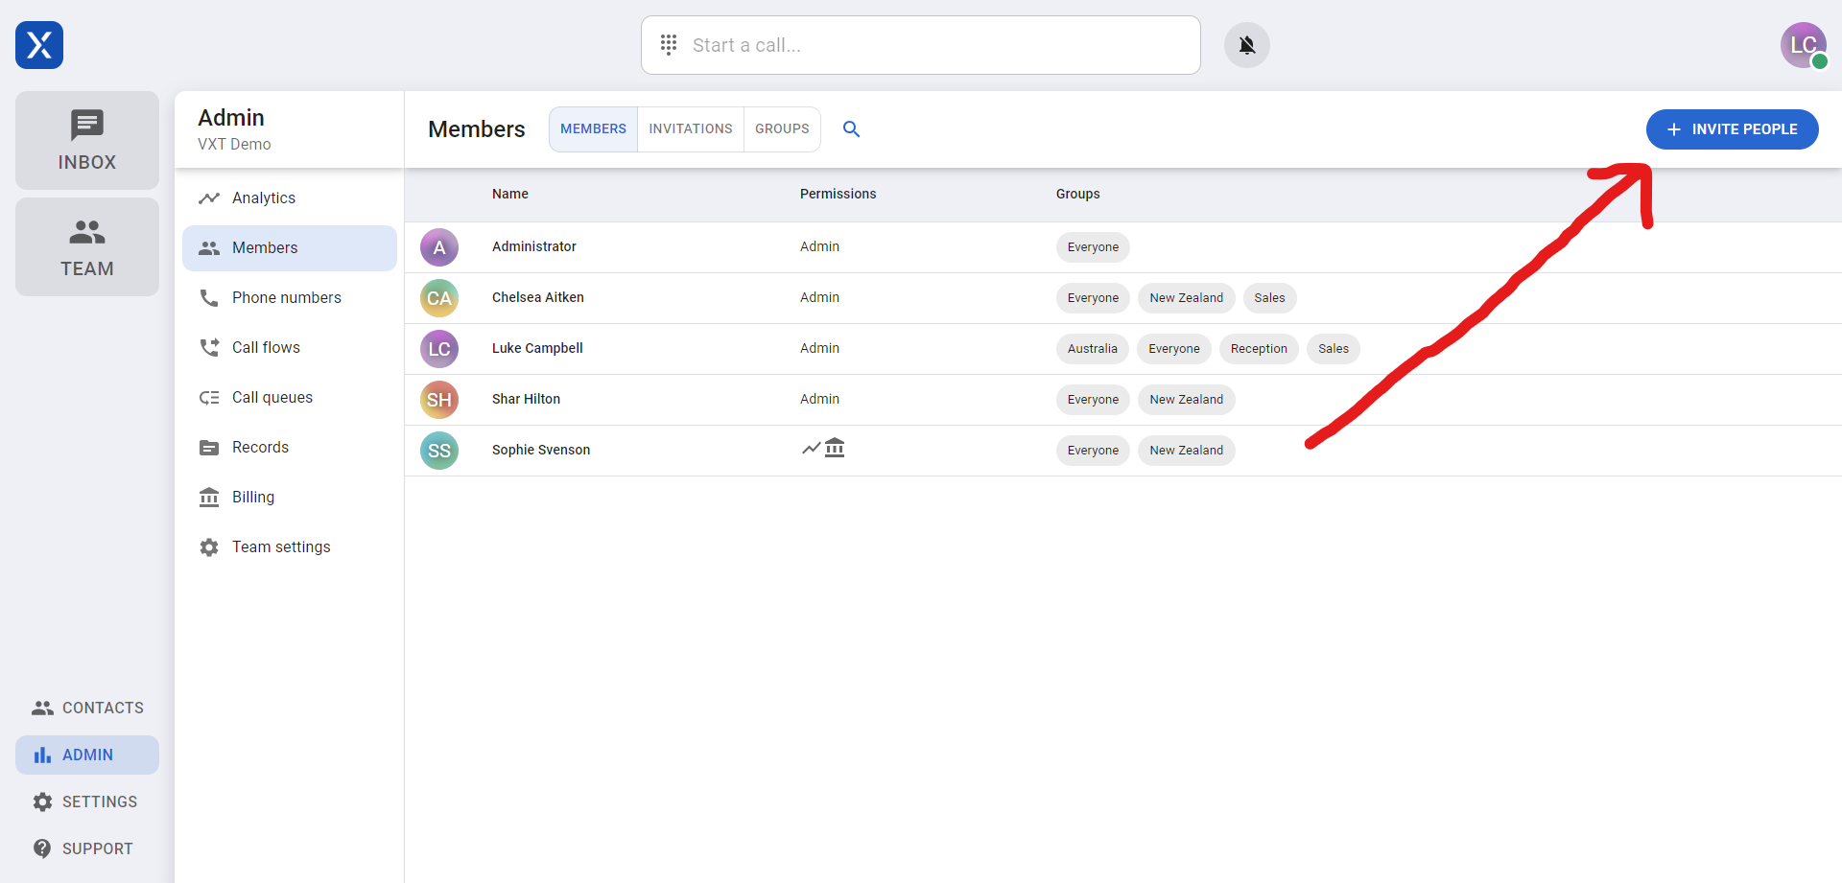Toggle the notification mute bell
This screenshot has width=1842, height=883.
tap(1246, 44)
